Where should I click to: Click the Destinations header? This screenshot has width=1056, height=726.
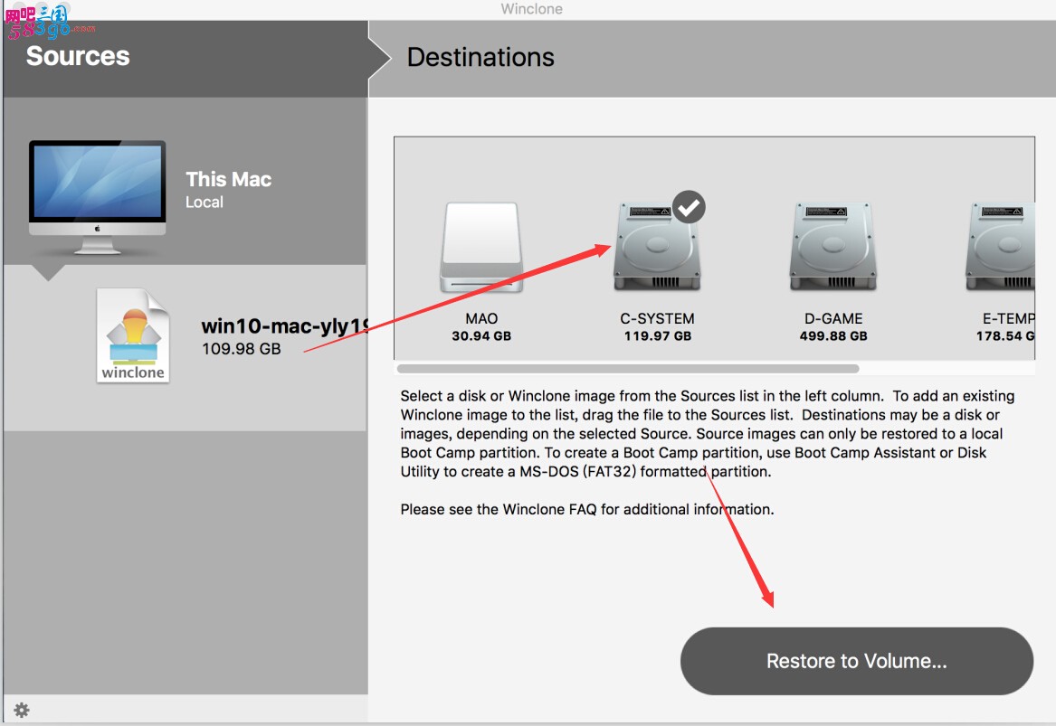click(480, 57)
